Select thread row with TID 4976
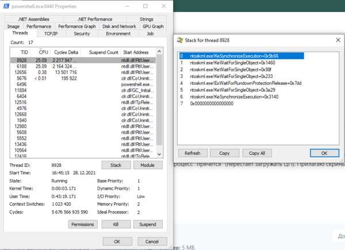Screen dimensions: 345x250 click(83, 108)
